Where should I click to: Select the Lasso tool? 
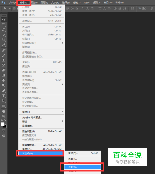(x=4, y=30)
